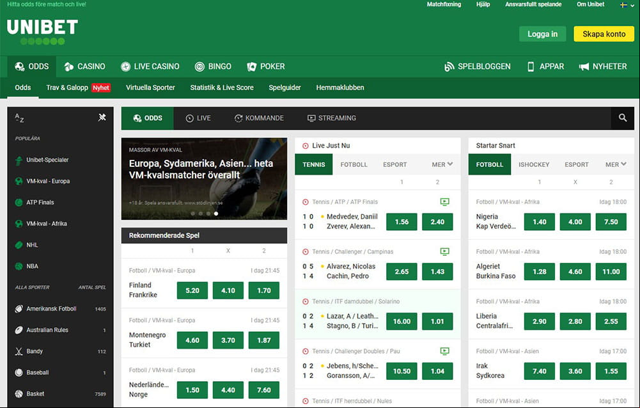Pick draw odds 4.60 for Algeriet match
This screenshot has height=408, width=640.
[x=575, y=272]
